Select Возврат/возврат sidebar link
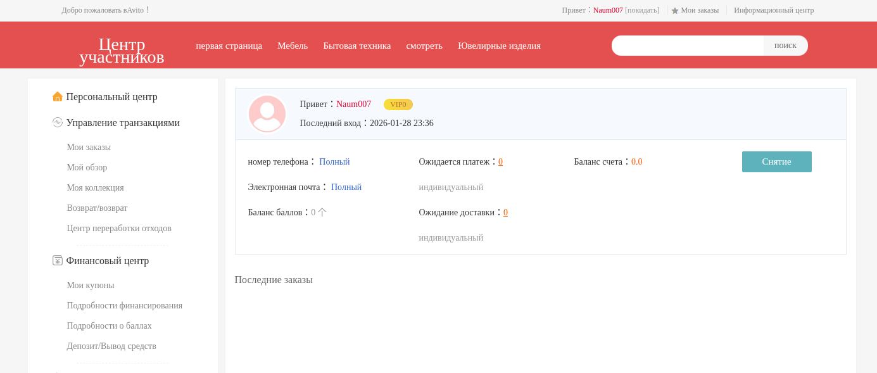This screenshot has height=373, width=877. (97, 208)
